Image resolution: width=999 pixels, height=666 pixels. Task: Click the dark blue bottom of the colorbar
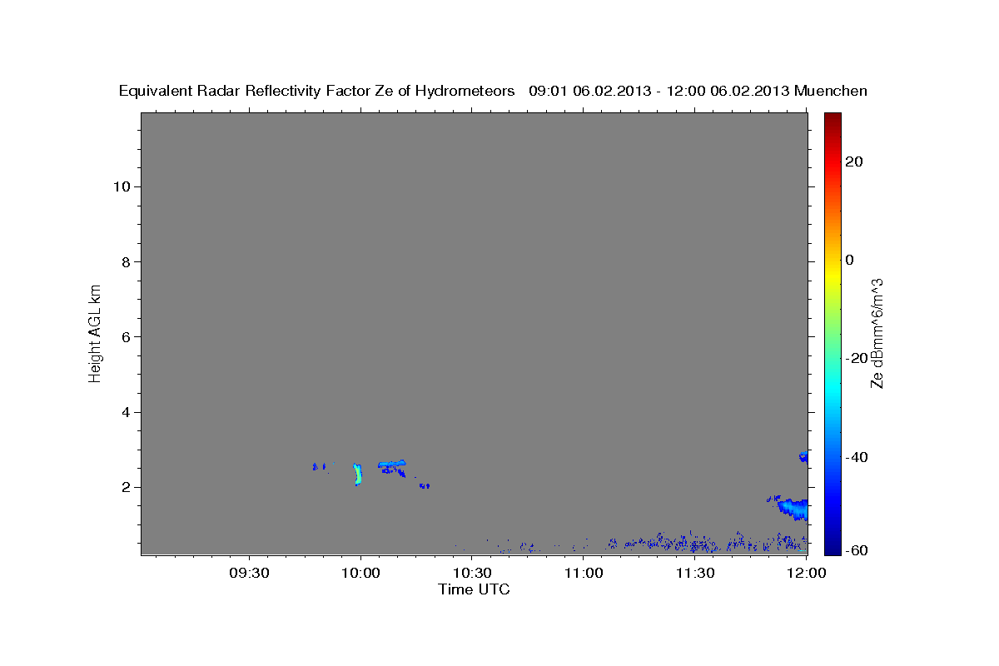tap(832, 545)
